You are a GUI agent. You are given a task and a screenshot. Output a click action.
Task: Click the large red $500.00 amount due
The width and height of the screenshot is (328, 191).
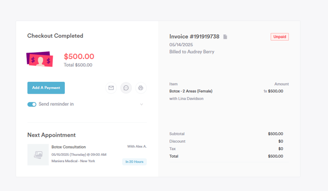click(79, 56)
